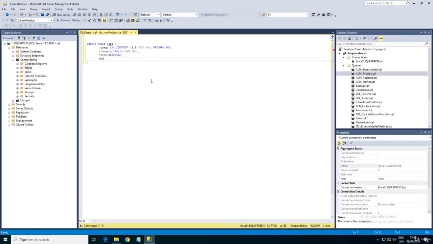The width and height of the screenshot is (433, 244).
Task: Click Solution Explorer properties wrench icon
Action: tap(376, 38)
